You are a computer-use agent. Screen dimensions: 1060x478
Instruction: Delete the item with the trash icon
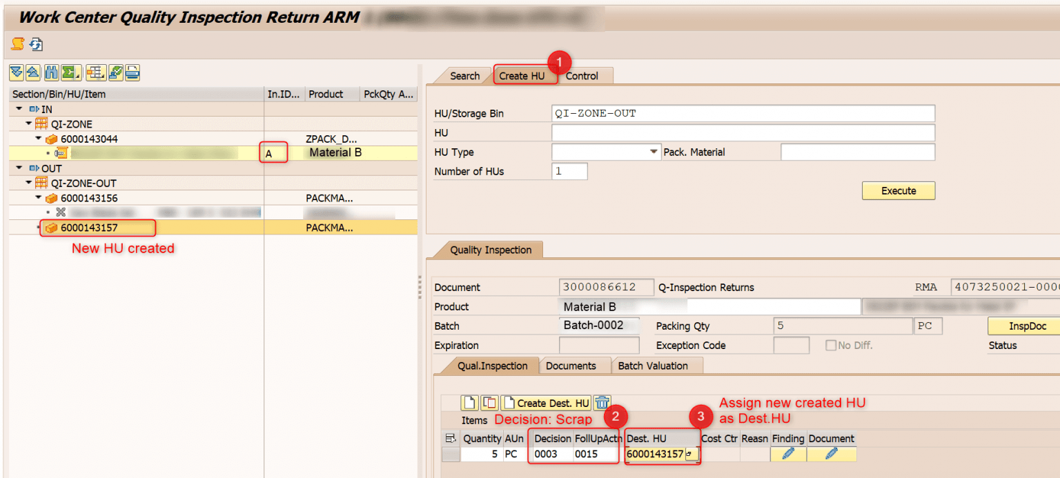(x=600, y=402)
